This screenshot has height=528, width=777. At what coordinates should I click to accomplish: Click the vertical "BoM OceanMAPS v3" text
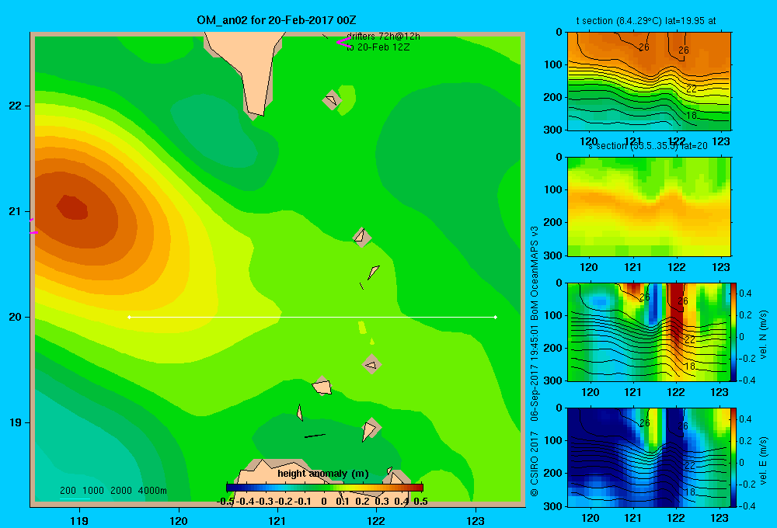(x=535, y=273)
